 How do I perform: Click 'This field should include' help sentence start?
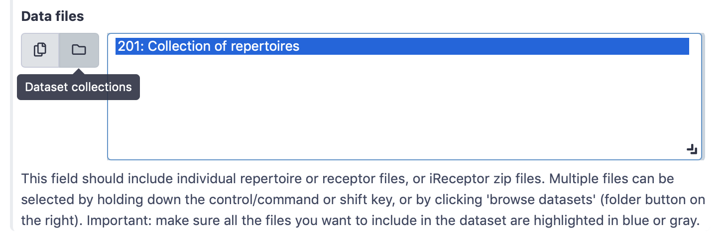point(80,178)
